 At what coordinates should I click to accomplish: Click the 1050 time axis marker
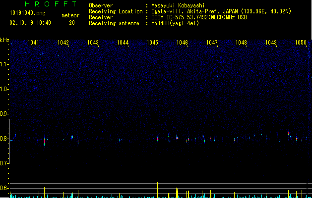(301, 43)
